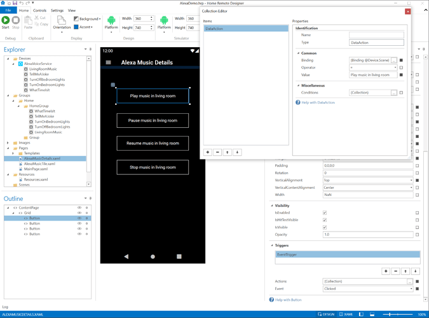Switch to XAML view in status bar
This screenshot has height=318, width=429.
346,314
